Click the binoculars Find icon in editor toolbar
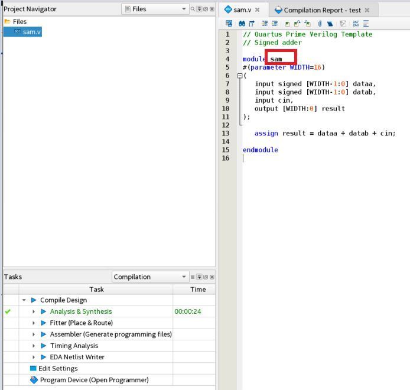The width and height of the screenshot is (410, 390). pyautogui.click(x=242, y=24)
